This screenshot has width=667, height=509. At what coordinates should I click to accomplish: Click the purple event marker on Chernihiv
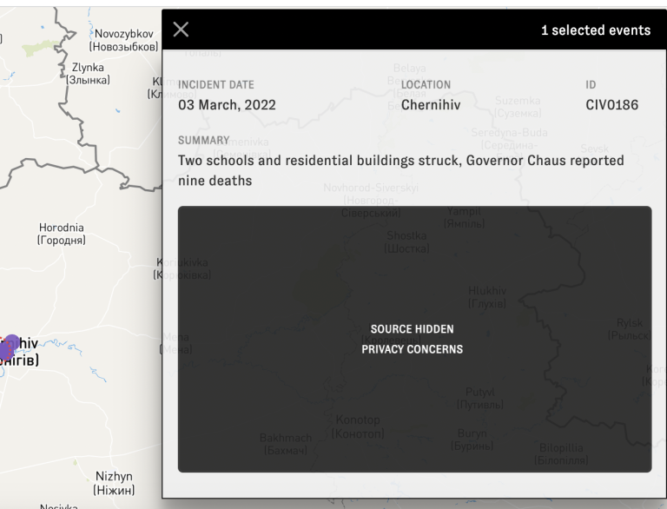8,347
